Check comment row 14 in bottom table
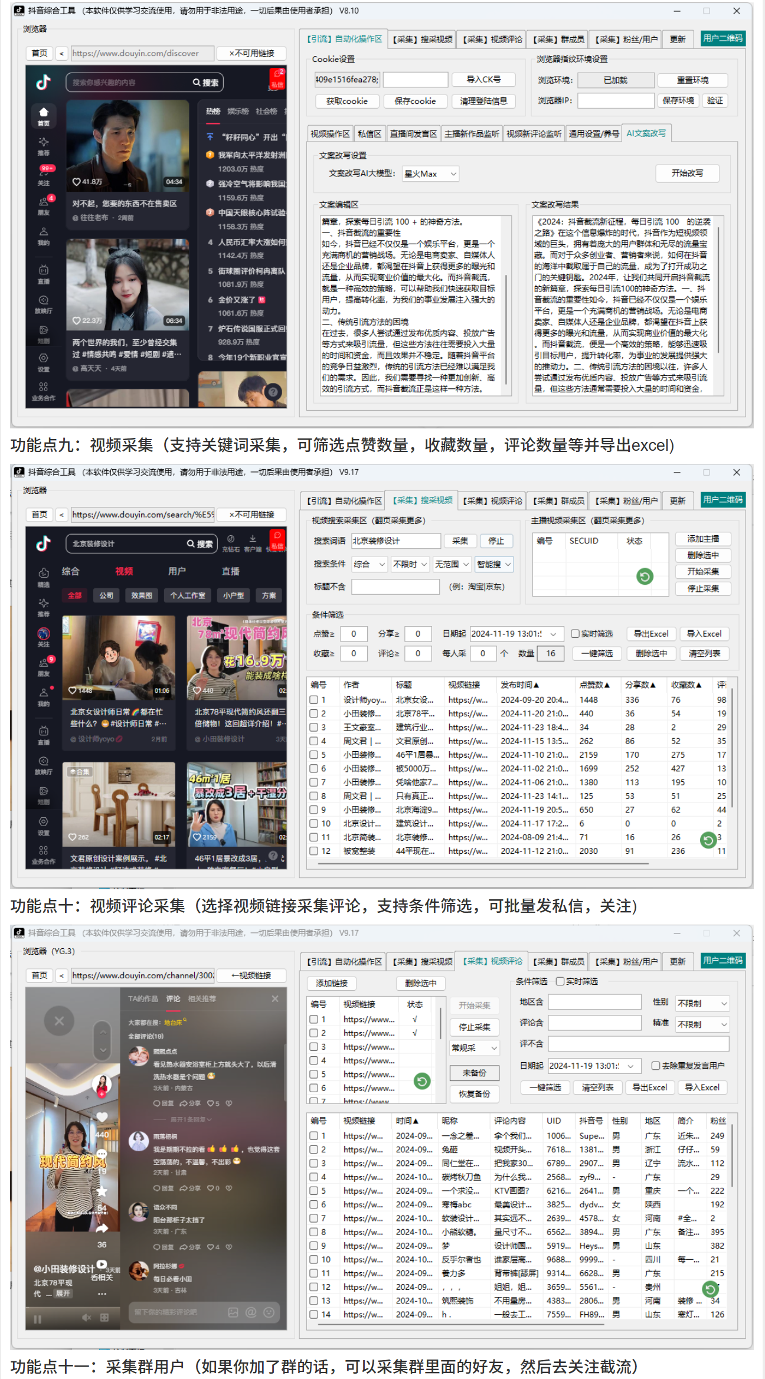Screen dimensions: 765x1379 tap(314, 1315)
